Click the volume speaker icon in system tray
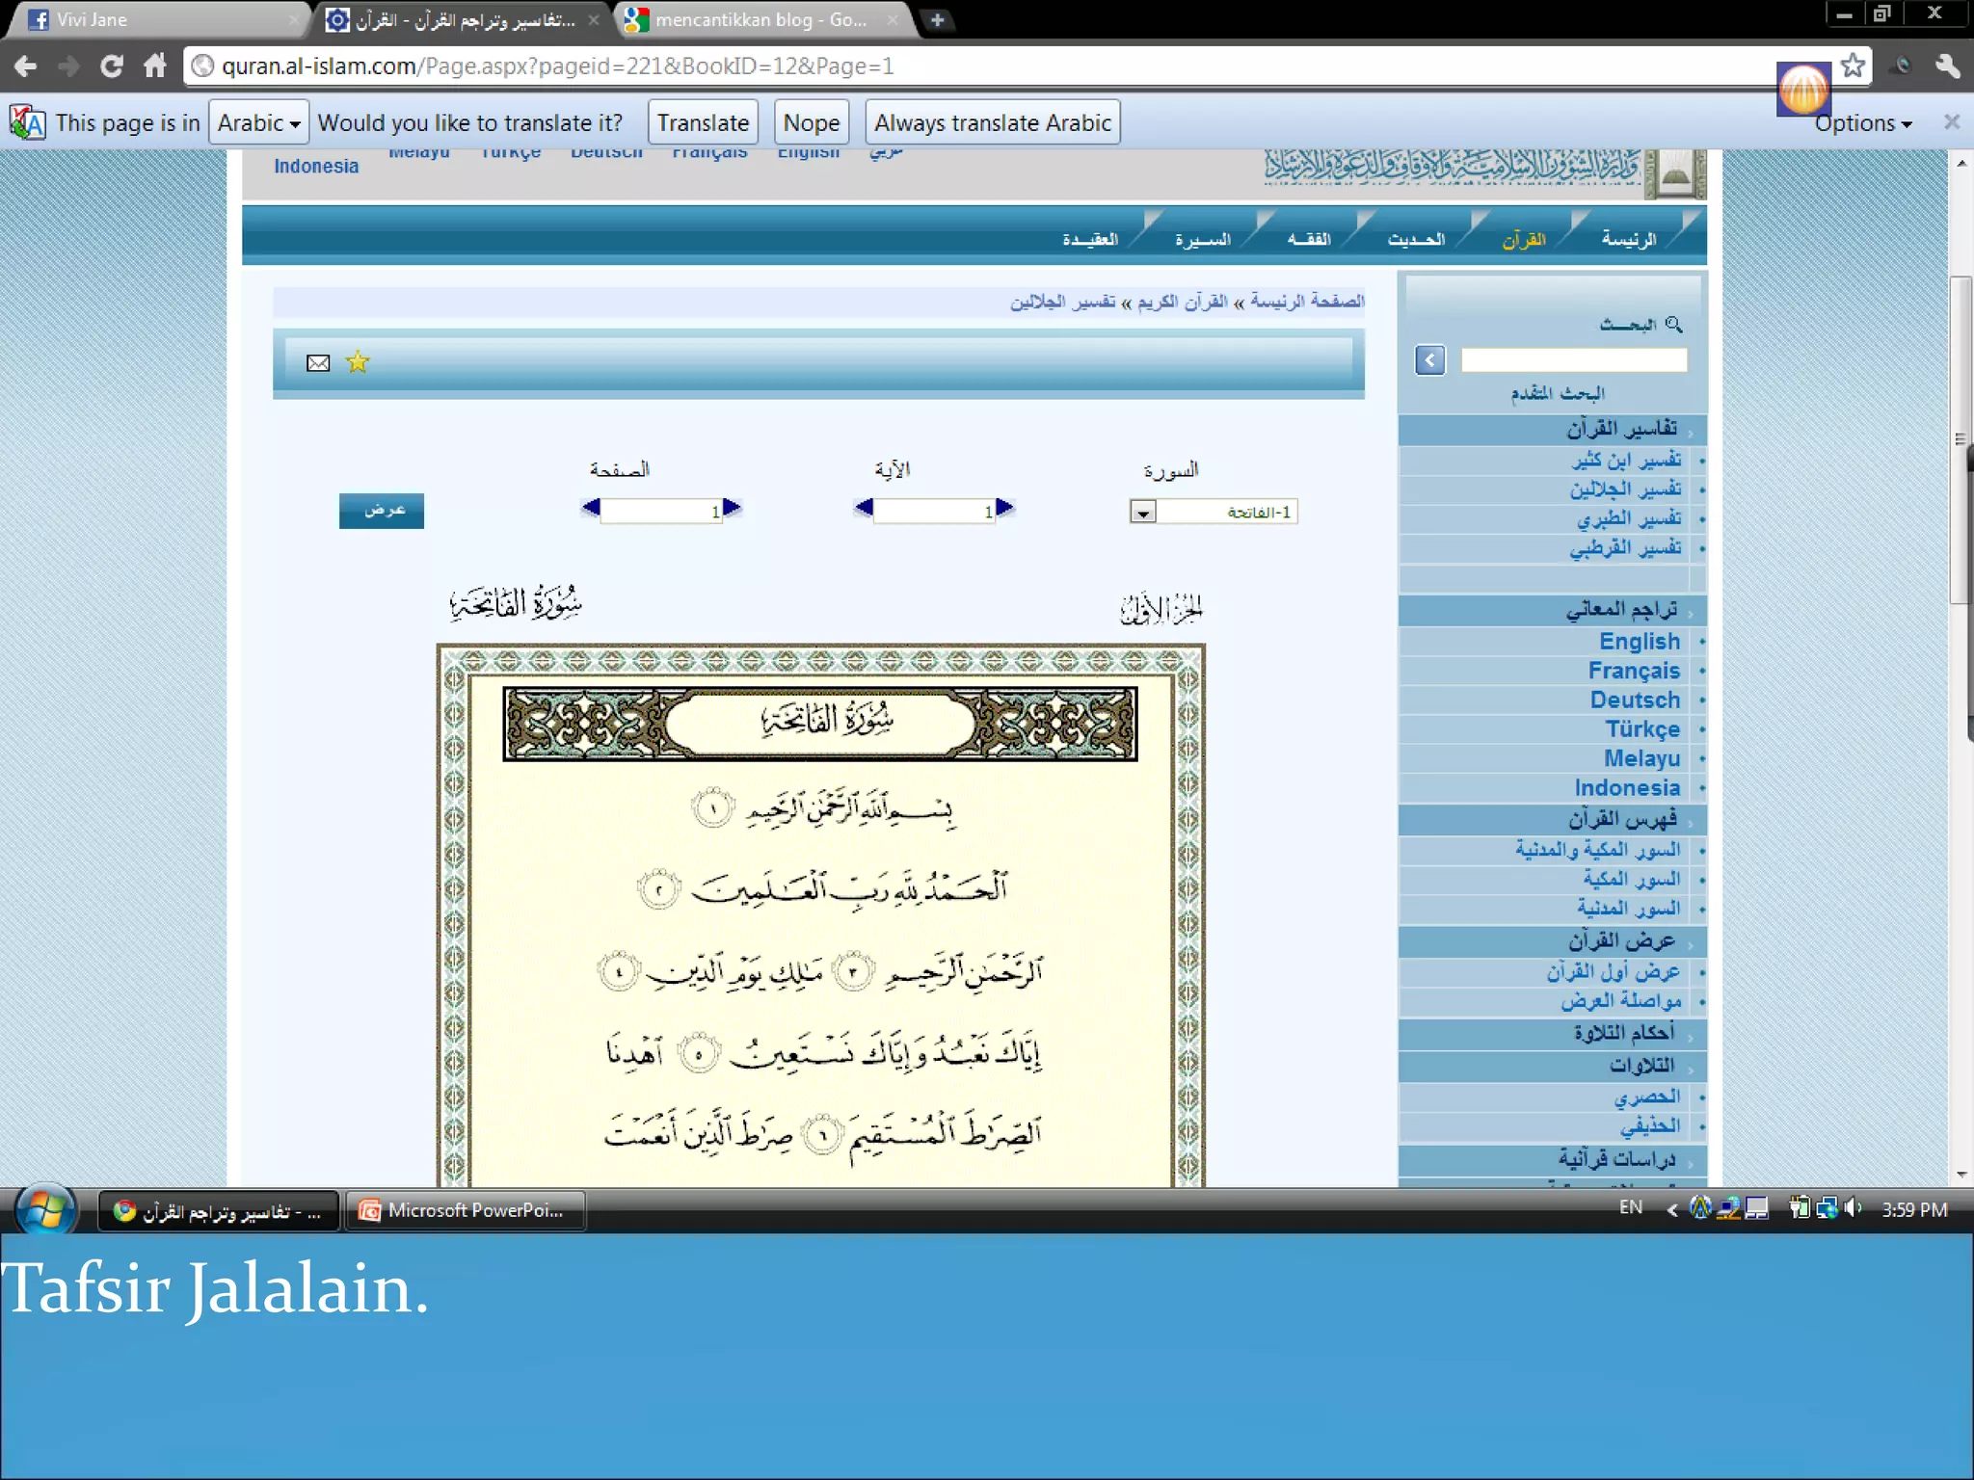 coord(1853,1208)
